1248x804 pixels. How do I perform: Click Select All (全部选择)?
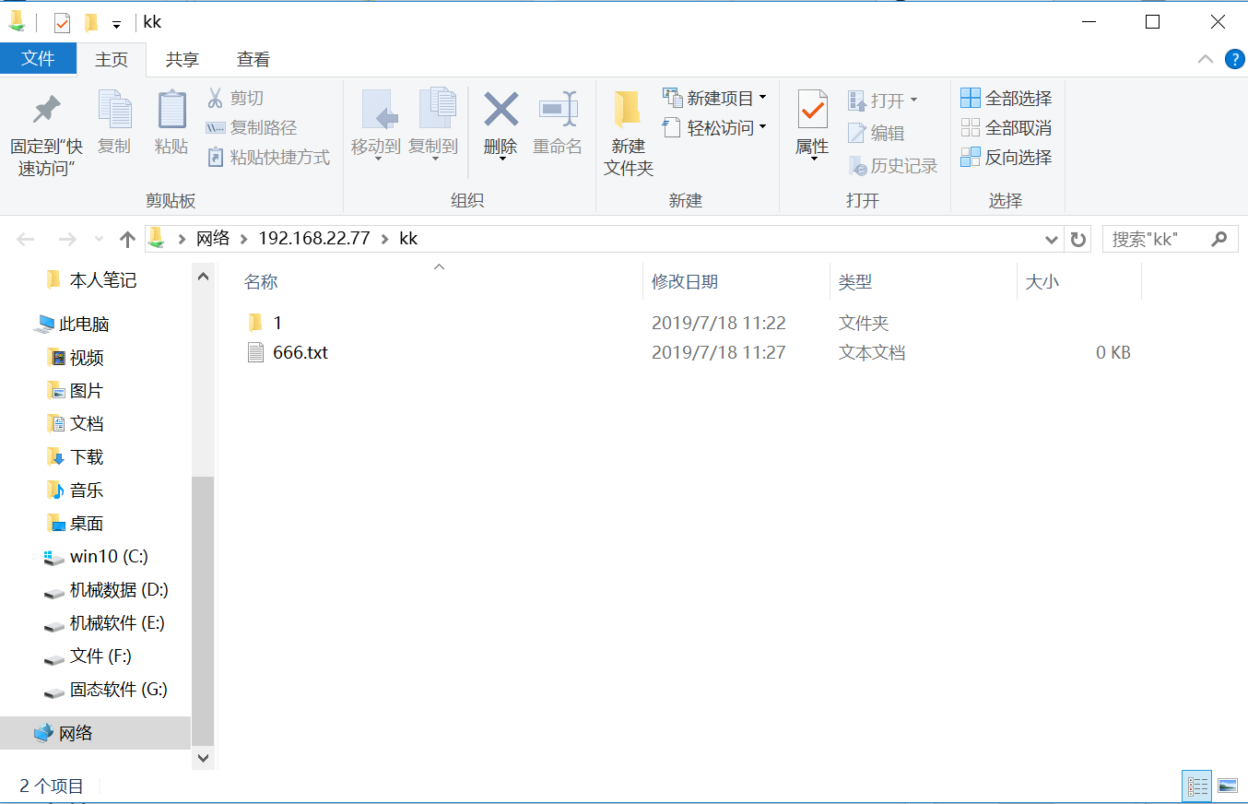1007,98
